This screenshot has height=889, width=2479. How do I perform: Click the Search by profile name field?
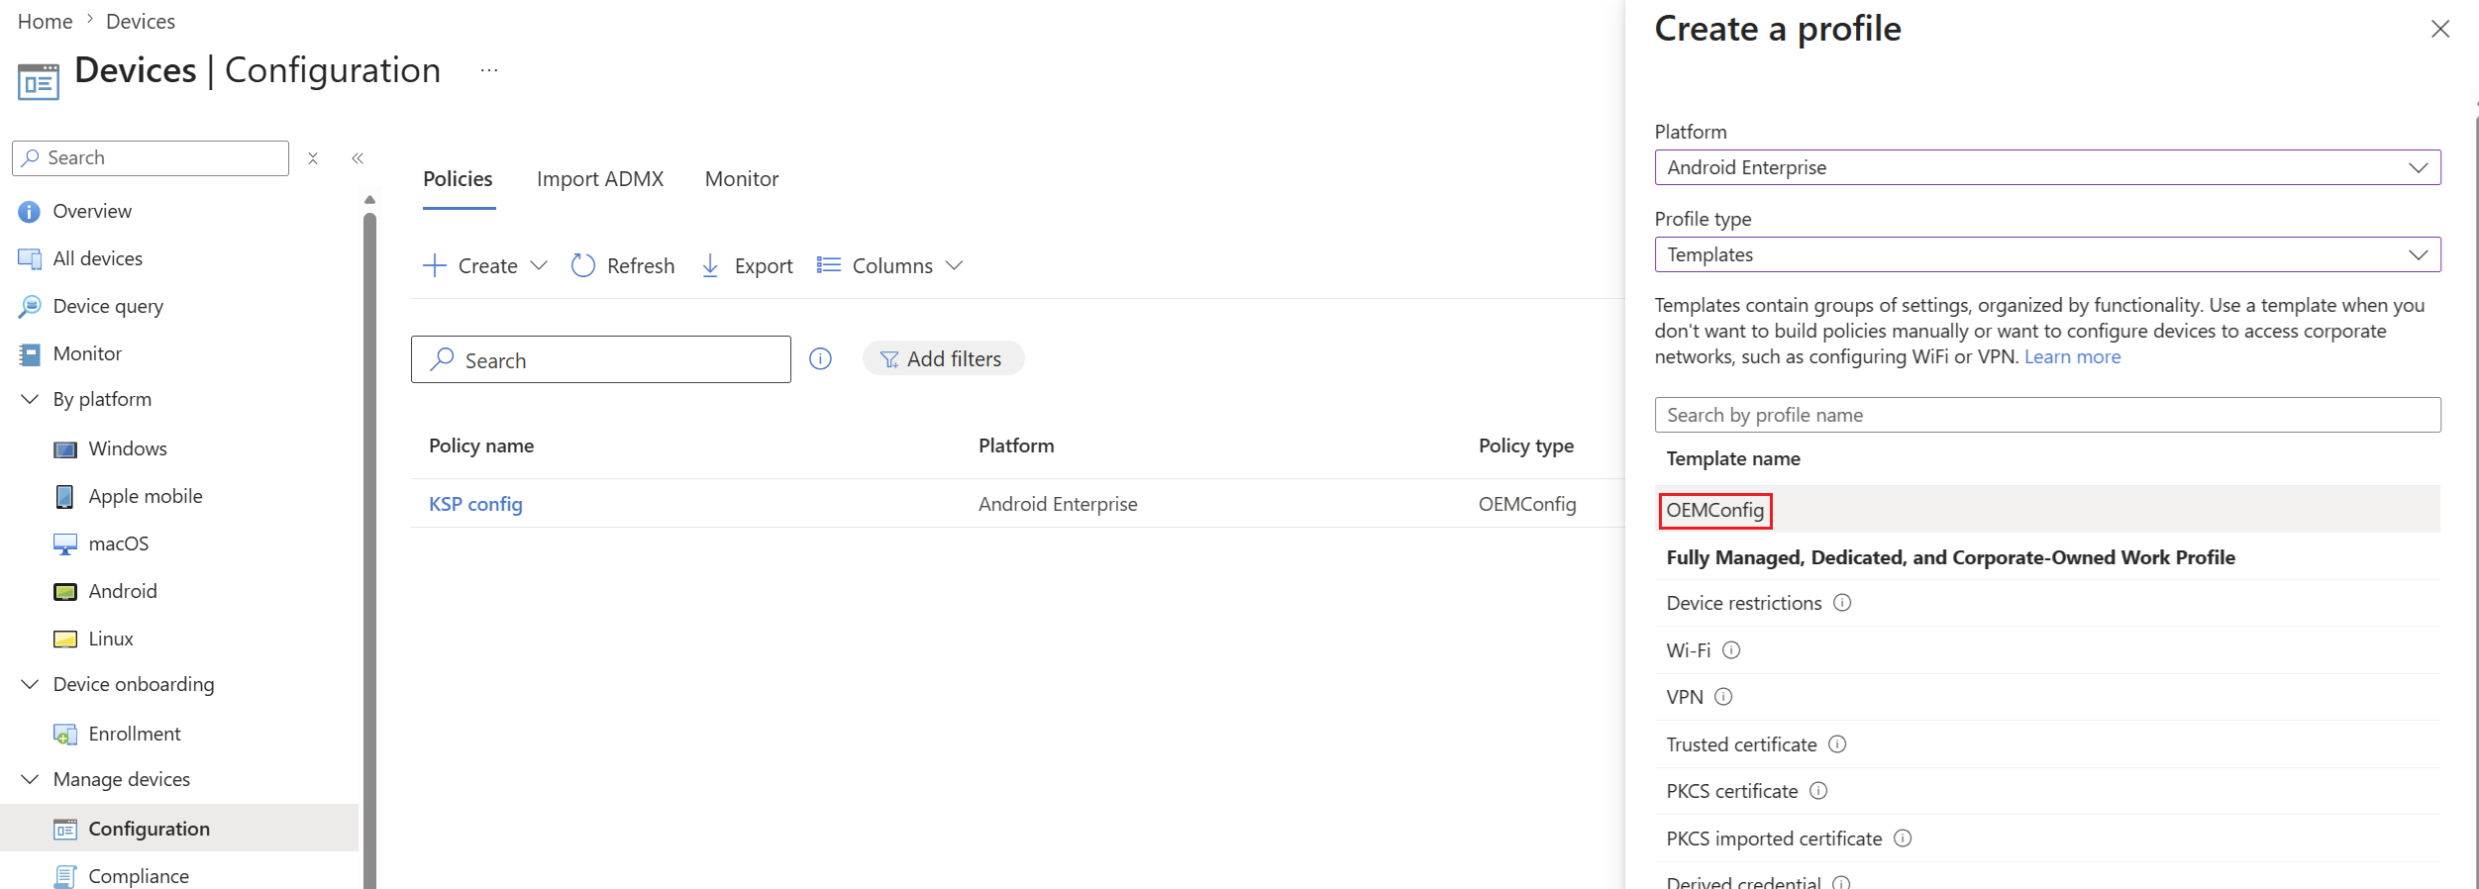(2047, 415)
